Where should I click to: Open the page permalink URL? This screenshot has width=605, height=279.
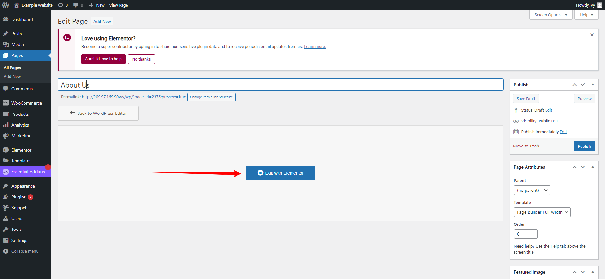tap(134, 97)
